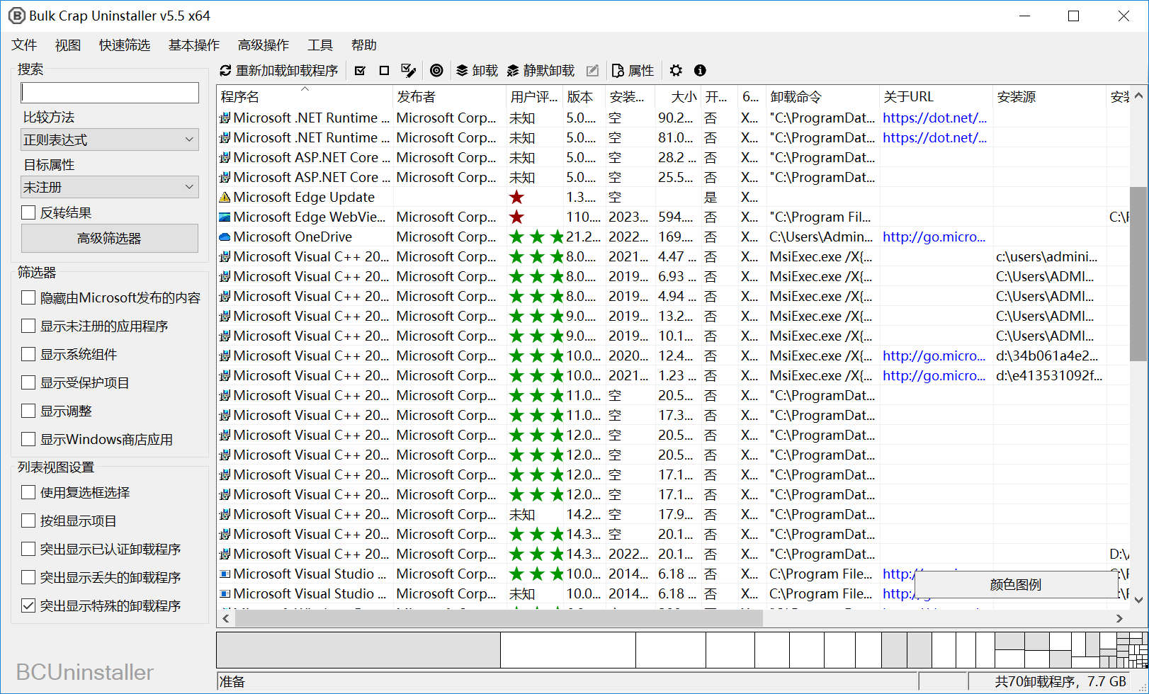This screenshot has width=1149, height=694.
Task: Click the Microsoft OneDrive cloud icon
Action: click(225, 237)
